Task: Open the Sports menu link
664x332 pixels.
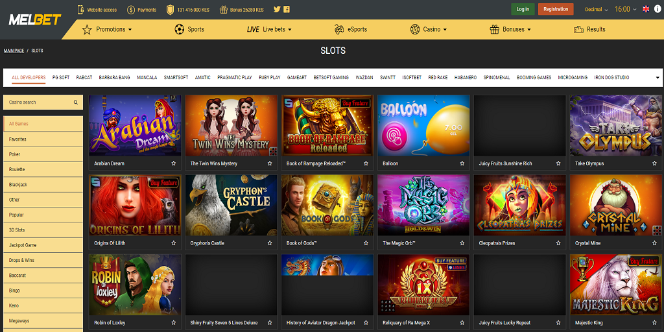Action: (196, 29)
